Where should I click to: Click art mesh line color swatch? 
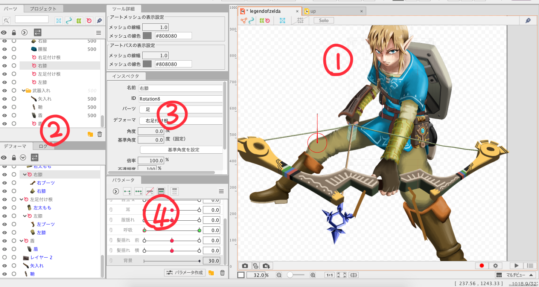pyautogui.click(x=147, y=36)
